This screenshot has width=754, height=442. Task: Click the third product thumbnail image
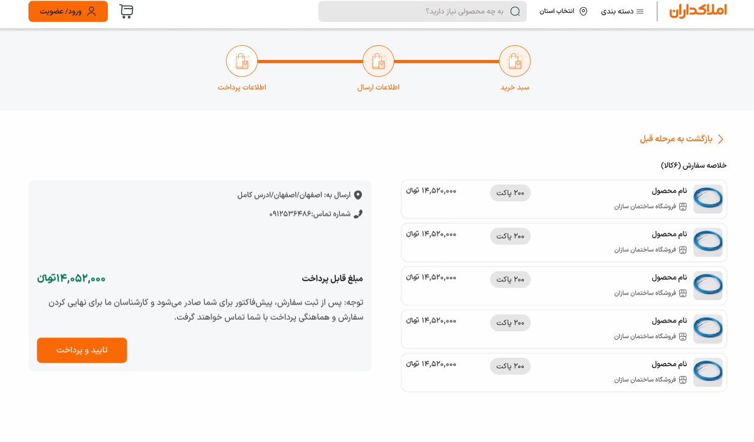[x=707, y=285]
